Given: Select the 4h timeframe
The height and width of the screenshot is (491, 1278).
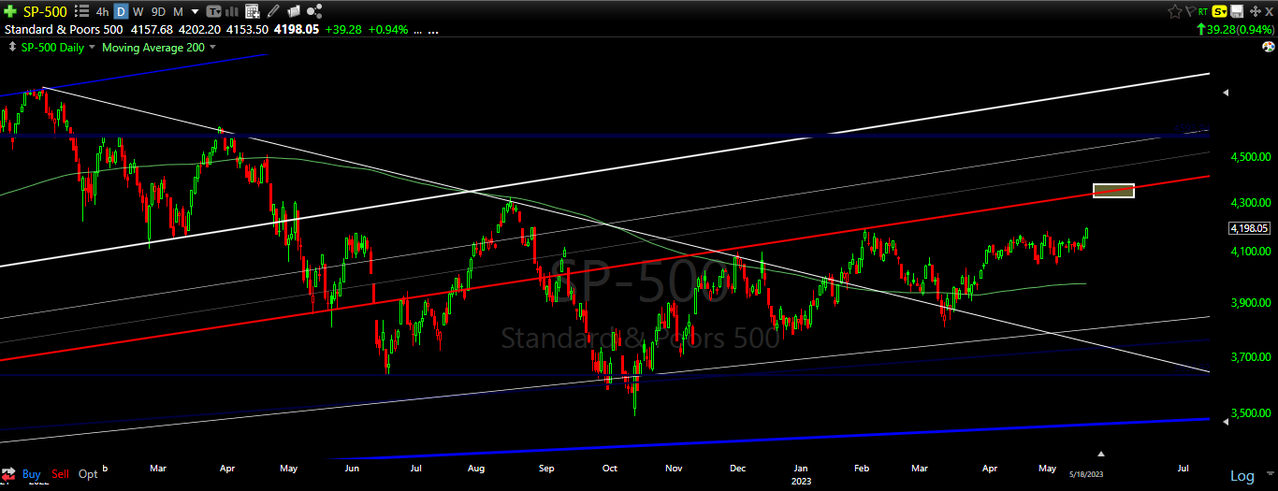Looking at the screenshot, I should 102,11.
